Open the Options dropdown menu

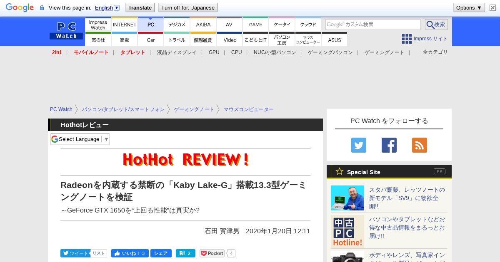coord(469,7)
